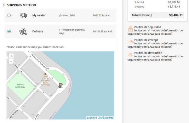Click the My carrier label
This screenshot has width=189, height=123.
pos(39,15)
